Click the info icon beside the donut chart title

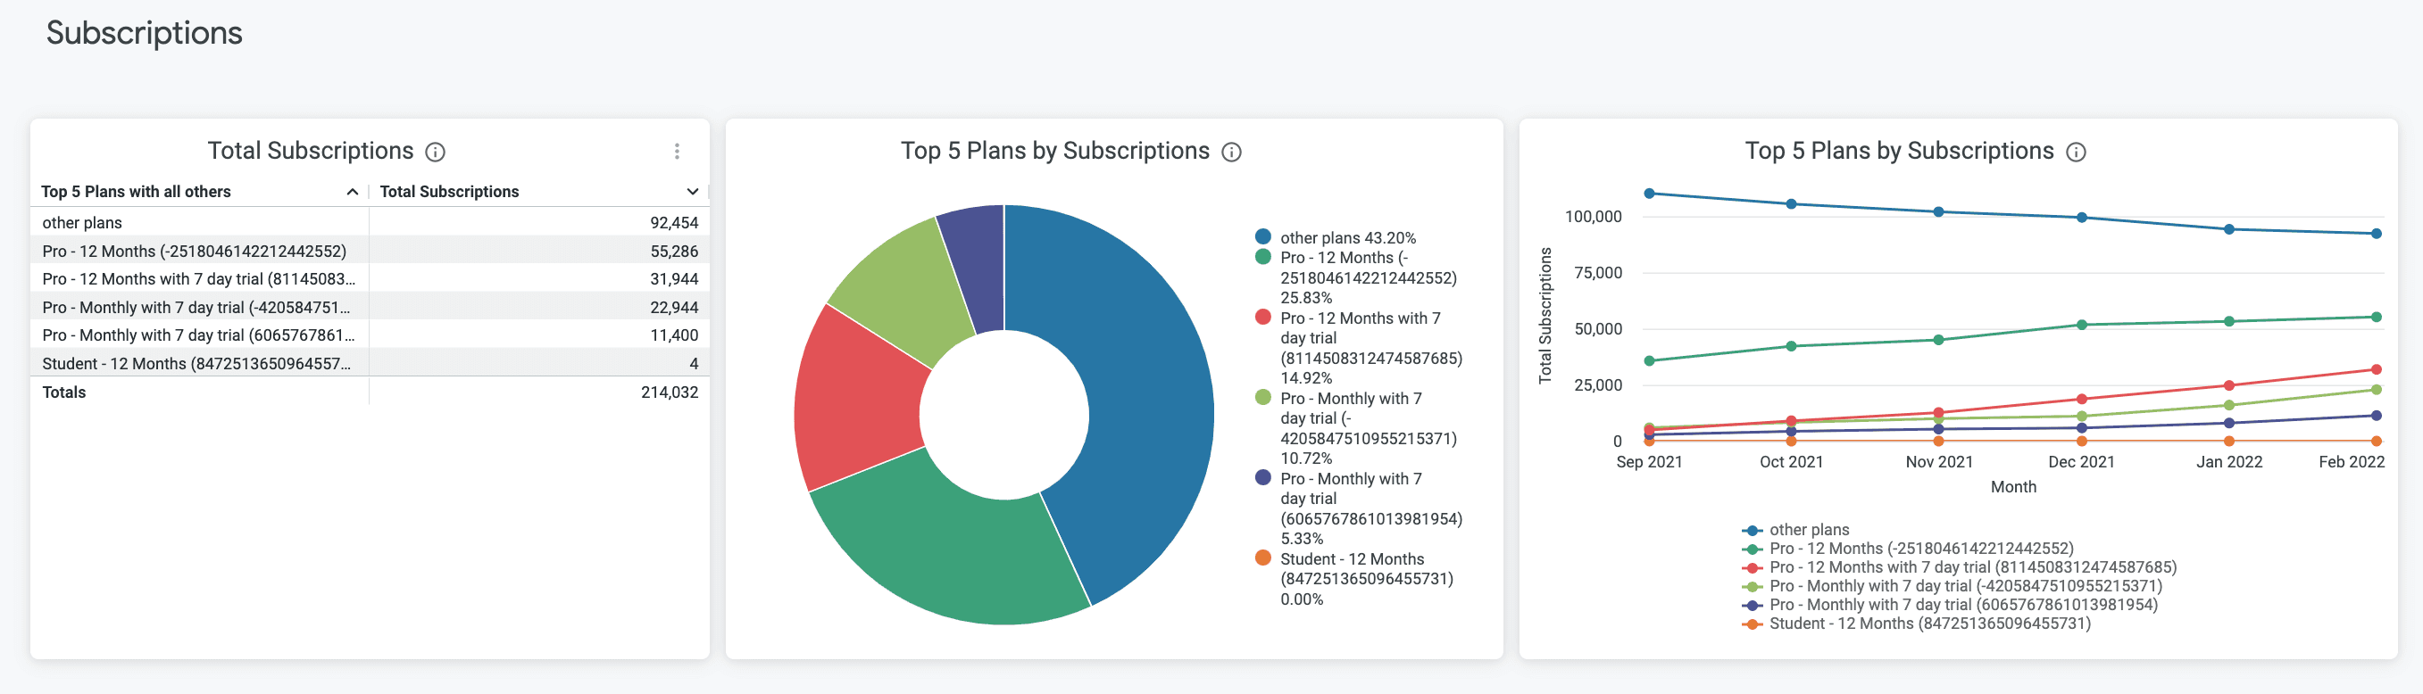pyautogui.click(x=1232, y=152)
